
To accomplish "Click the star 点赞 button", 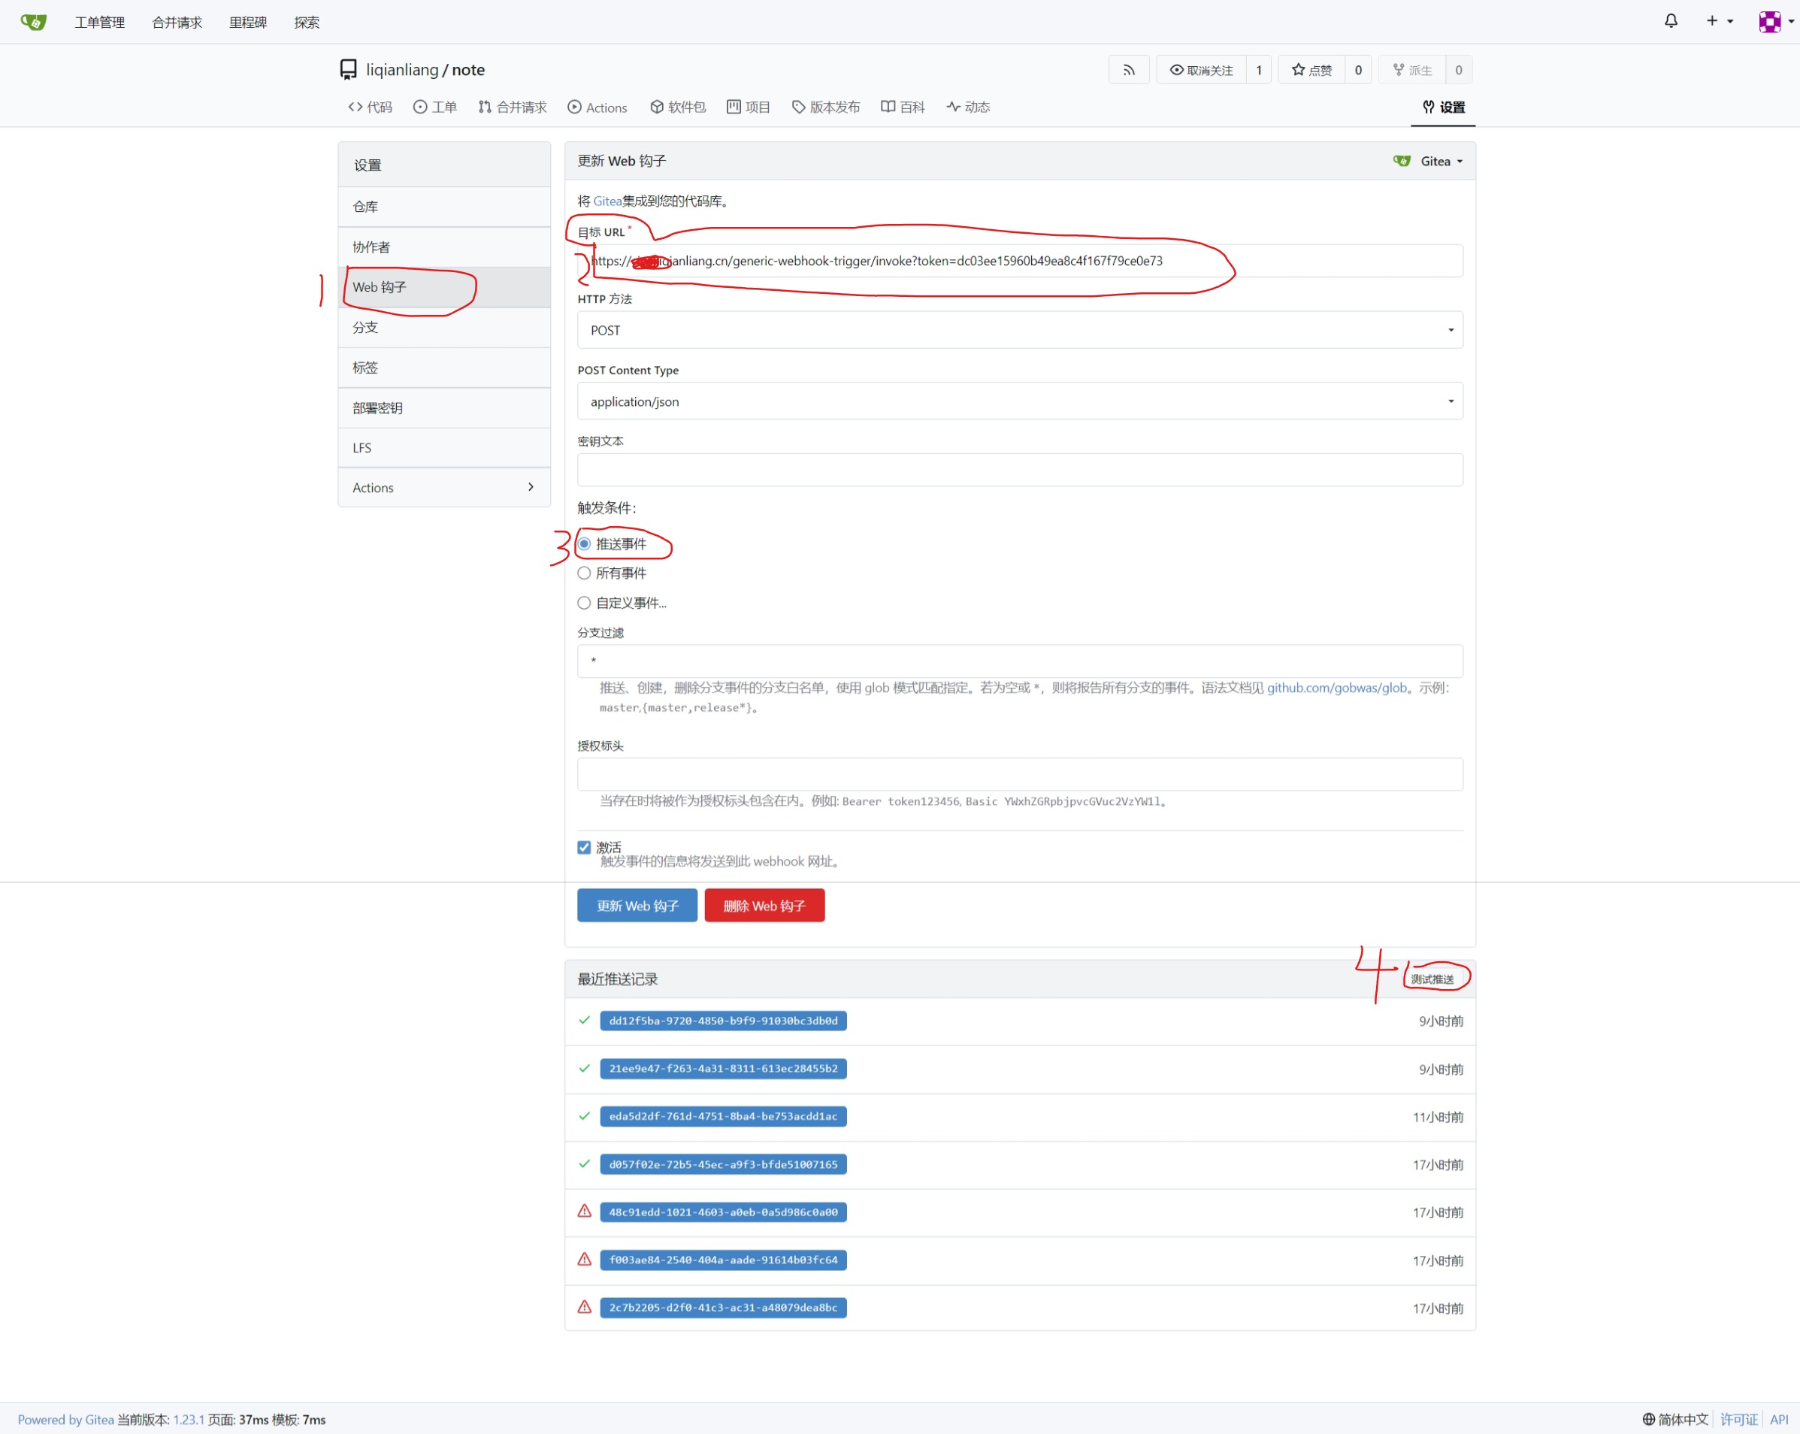I will pyautogui.click(x=1311, y=70).
